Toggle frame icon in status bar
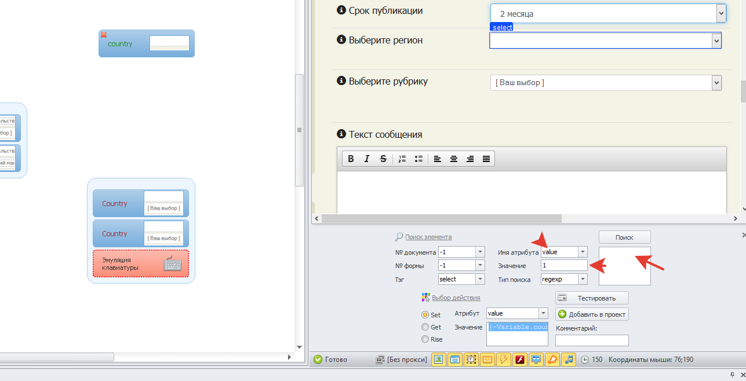Image resolution: width=746 pixels, height=381 pixels. click(x=471, y=360)
